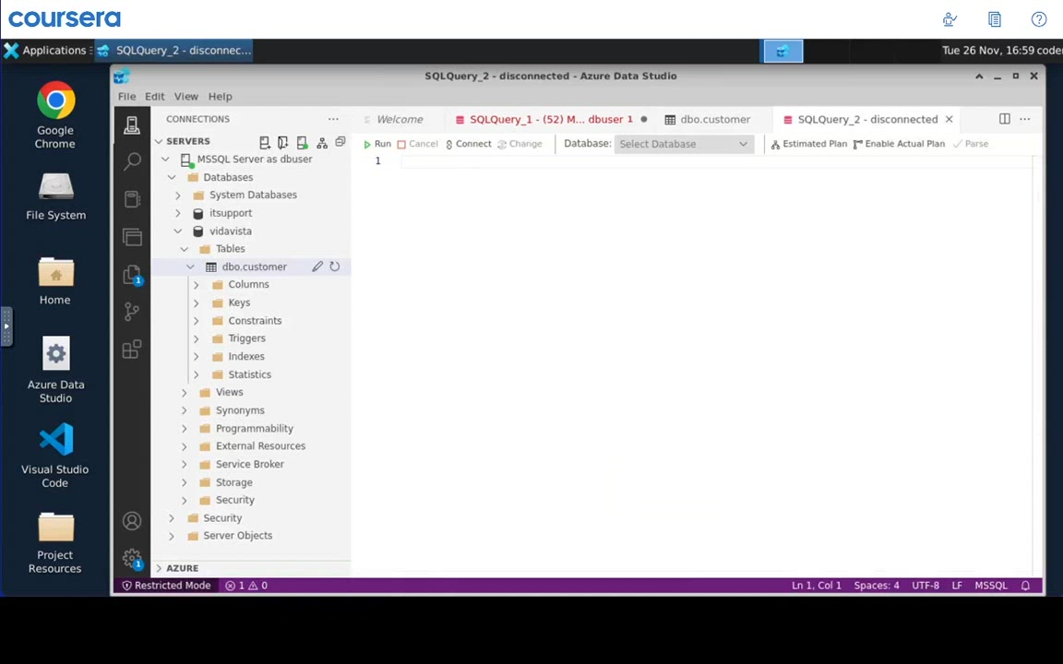Open the Manage gear in activity bar
Viewport: 1063px width, 664px height.
point(132,558)
